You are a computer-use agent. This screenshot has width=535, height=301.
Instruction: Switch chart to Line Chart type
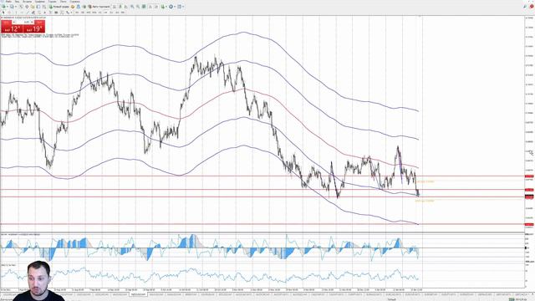coord(126,7)
